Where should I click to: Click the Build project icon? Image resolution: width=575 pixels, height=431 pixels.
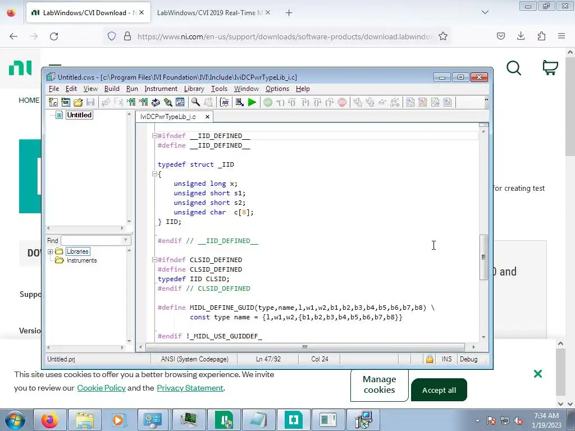click(x=239, y=102)
